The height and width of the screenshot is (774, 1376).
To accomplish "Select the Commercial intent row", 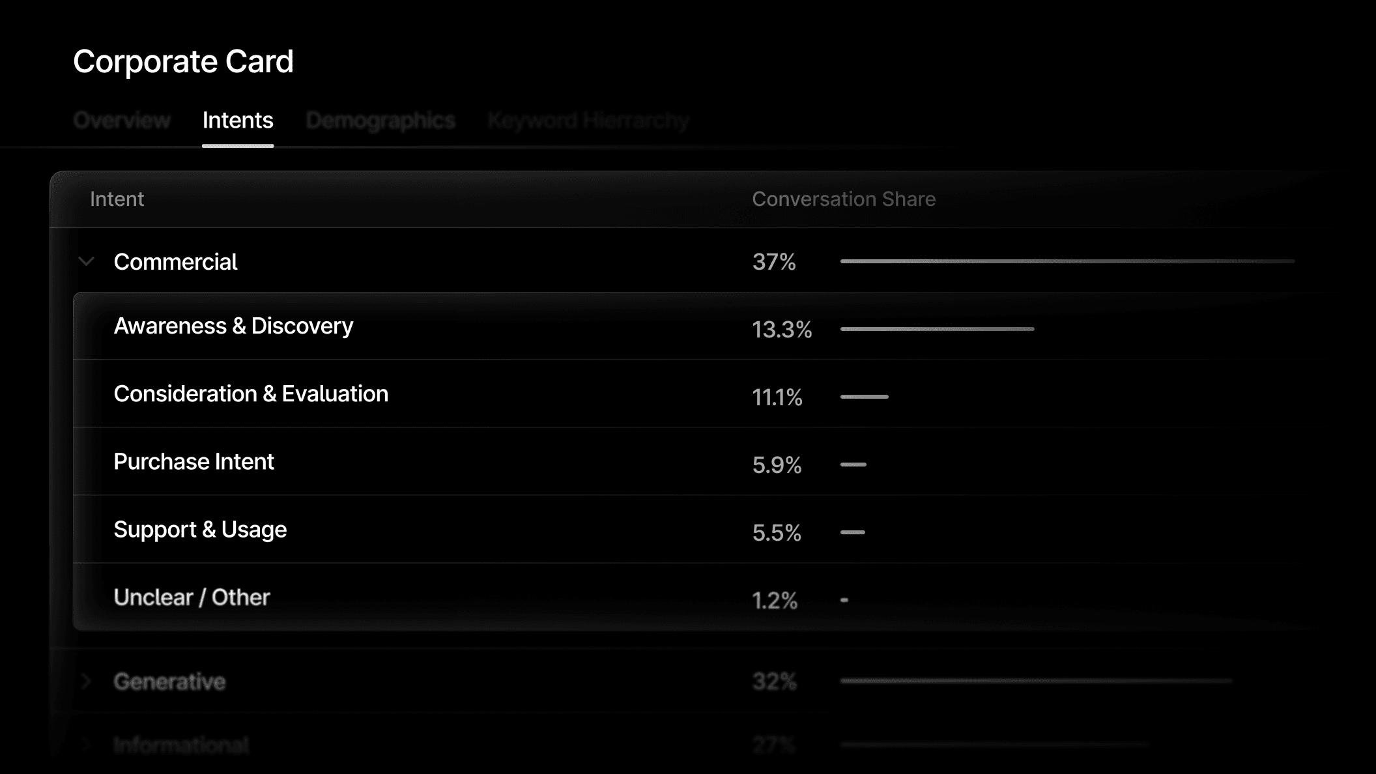I will 176,262.
